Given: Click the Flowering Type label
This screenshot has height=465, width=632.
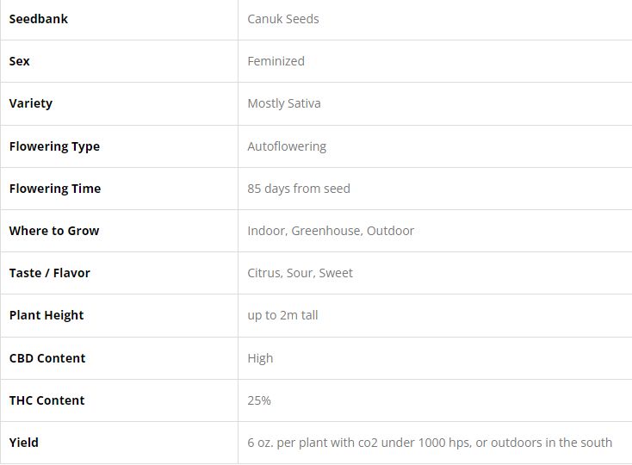Looking at the screenshot, I should 54,146.
